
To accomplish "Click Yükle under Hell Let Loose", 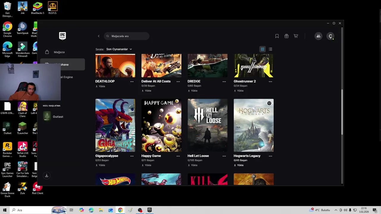I will tap(193, 165).
